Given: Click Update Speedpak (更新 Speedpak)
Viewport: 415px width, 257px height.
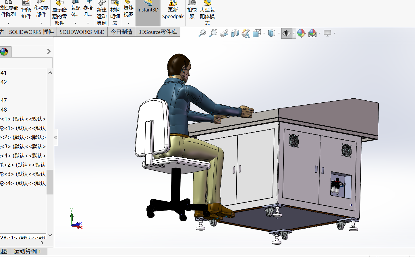Looking at the screenshot, I should (173, 10).
